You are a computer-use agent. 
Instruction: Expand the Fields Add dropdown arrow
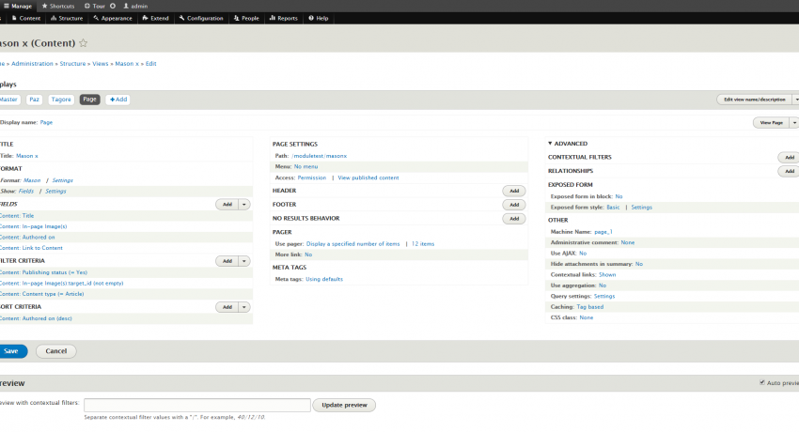[x=244, y=204]
